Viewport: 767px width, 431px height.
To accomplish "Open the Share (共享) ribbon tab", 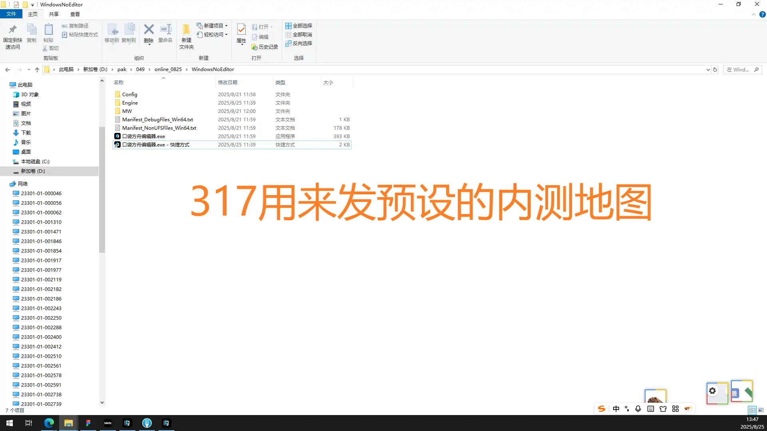I will coord(54,14).
